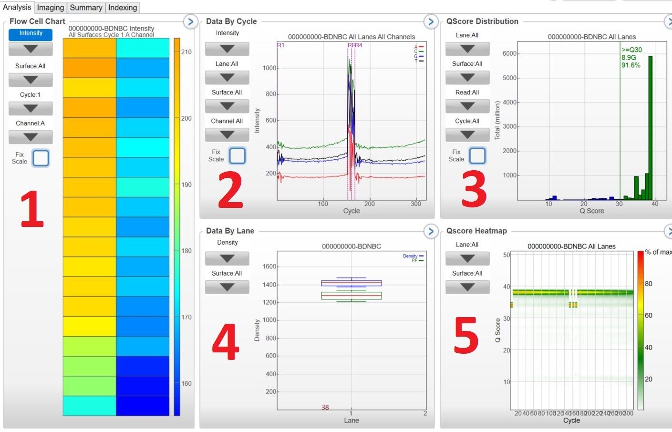Open Lane dropdown in Data By Cycle
Screen dimensions: 672x432
click(227, 78)
